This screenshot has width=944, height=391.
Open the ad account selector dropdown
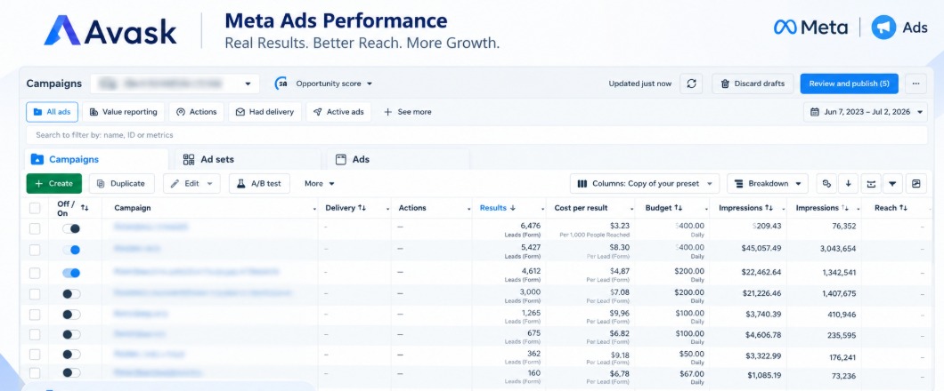click(x=175, y=84)
